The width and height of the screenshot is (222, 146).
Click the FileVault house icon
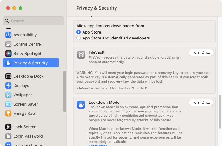pyautogui.click(x=81, y=55)
